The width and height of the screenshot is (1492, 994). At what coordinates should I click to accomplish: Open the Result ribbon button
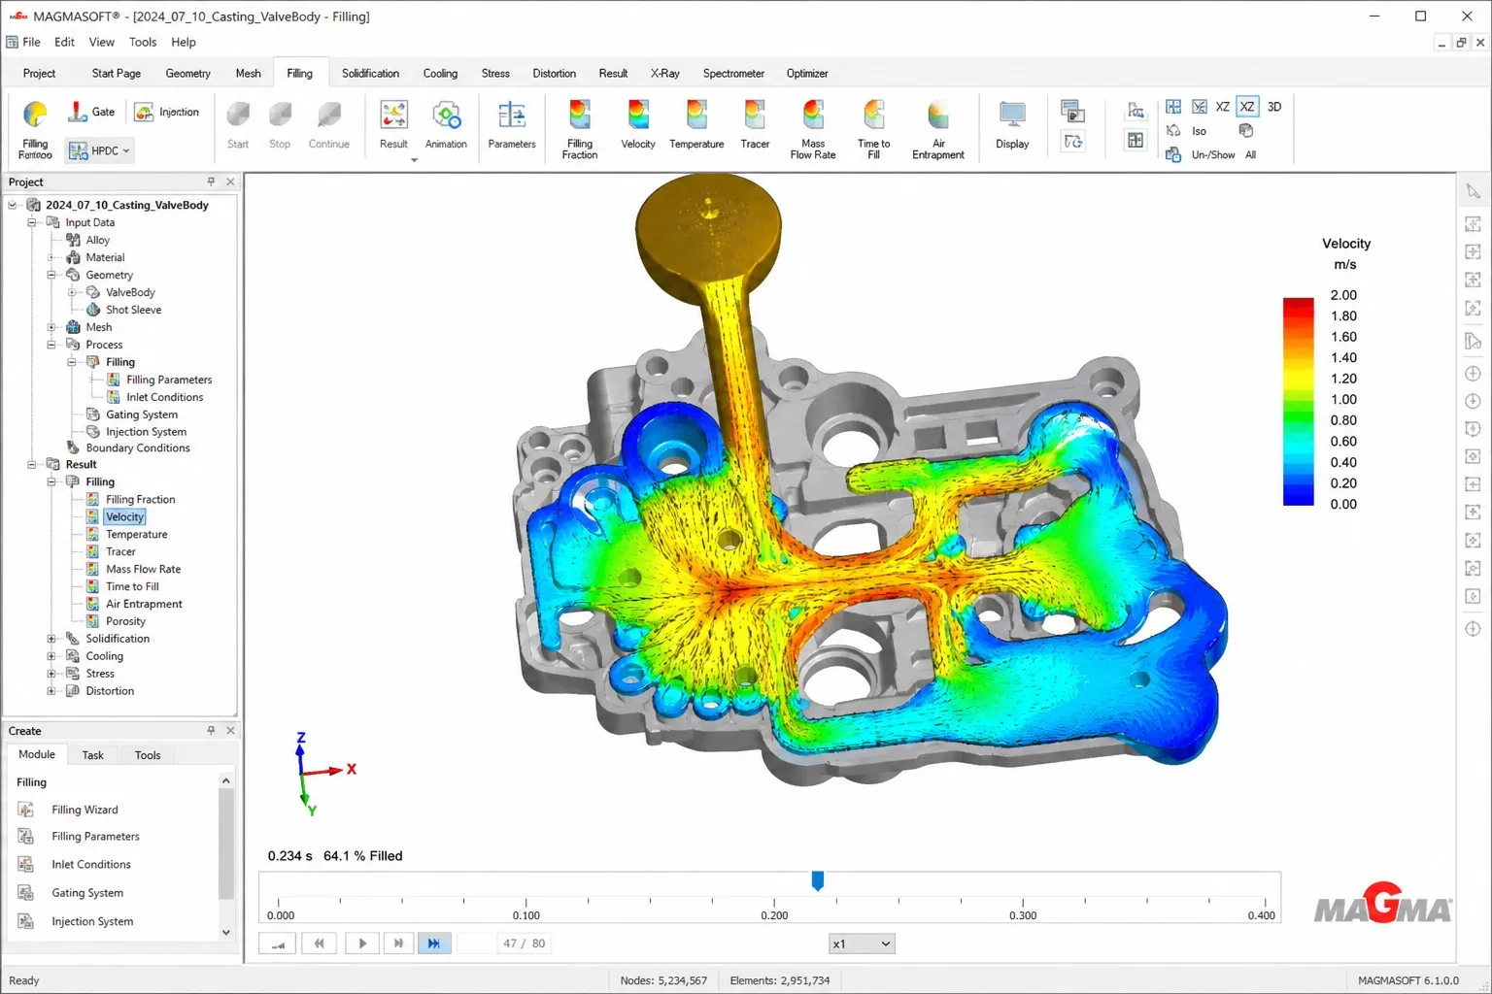393,125
